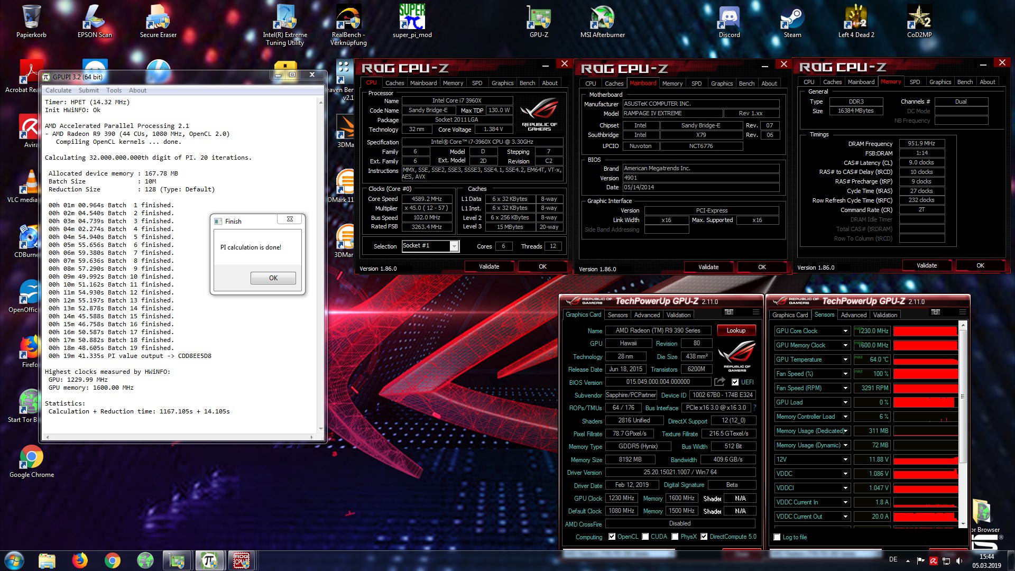Toggle the PhysX computing checkbox

(x=675, y=537)
